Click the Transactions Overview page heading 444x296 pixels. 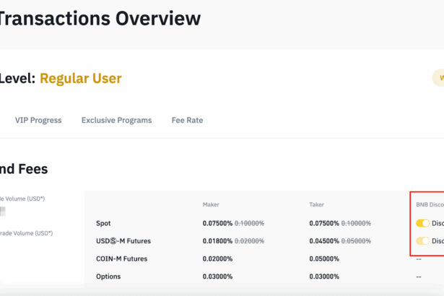pyautogui.click(x=100, y=19)
